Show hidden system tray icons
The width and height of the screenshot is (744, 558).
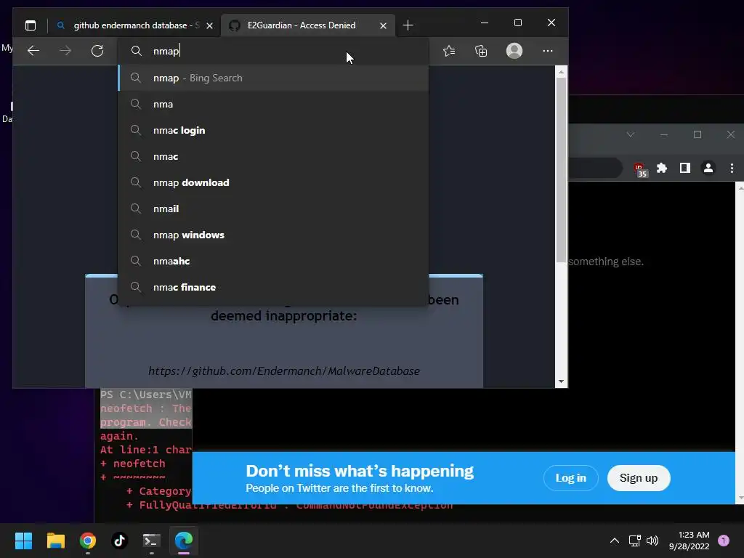(x=615, y=541)
